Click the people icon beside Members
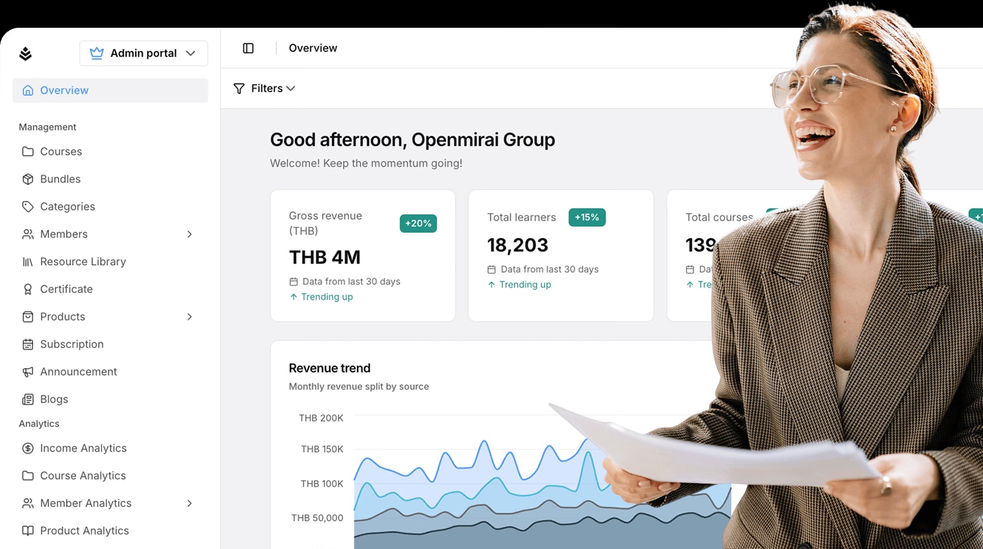The width and height of the screenshot is (983, 549). (x=28, y=234)
